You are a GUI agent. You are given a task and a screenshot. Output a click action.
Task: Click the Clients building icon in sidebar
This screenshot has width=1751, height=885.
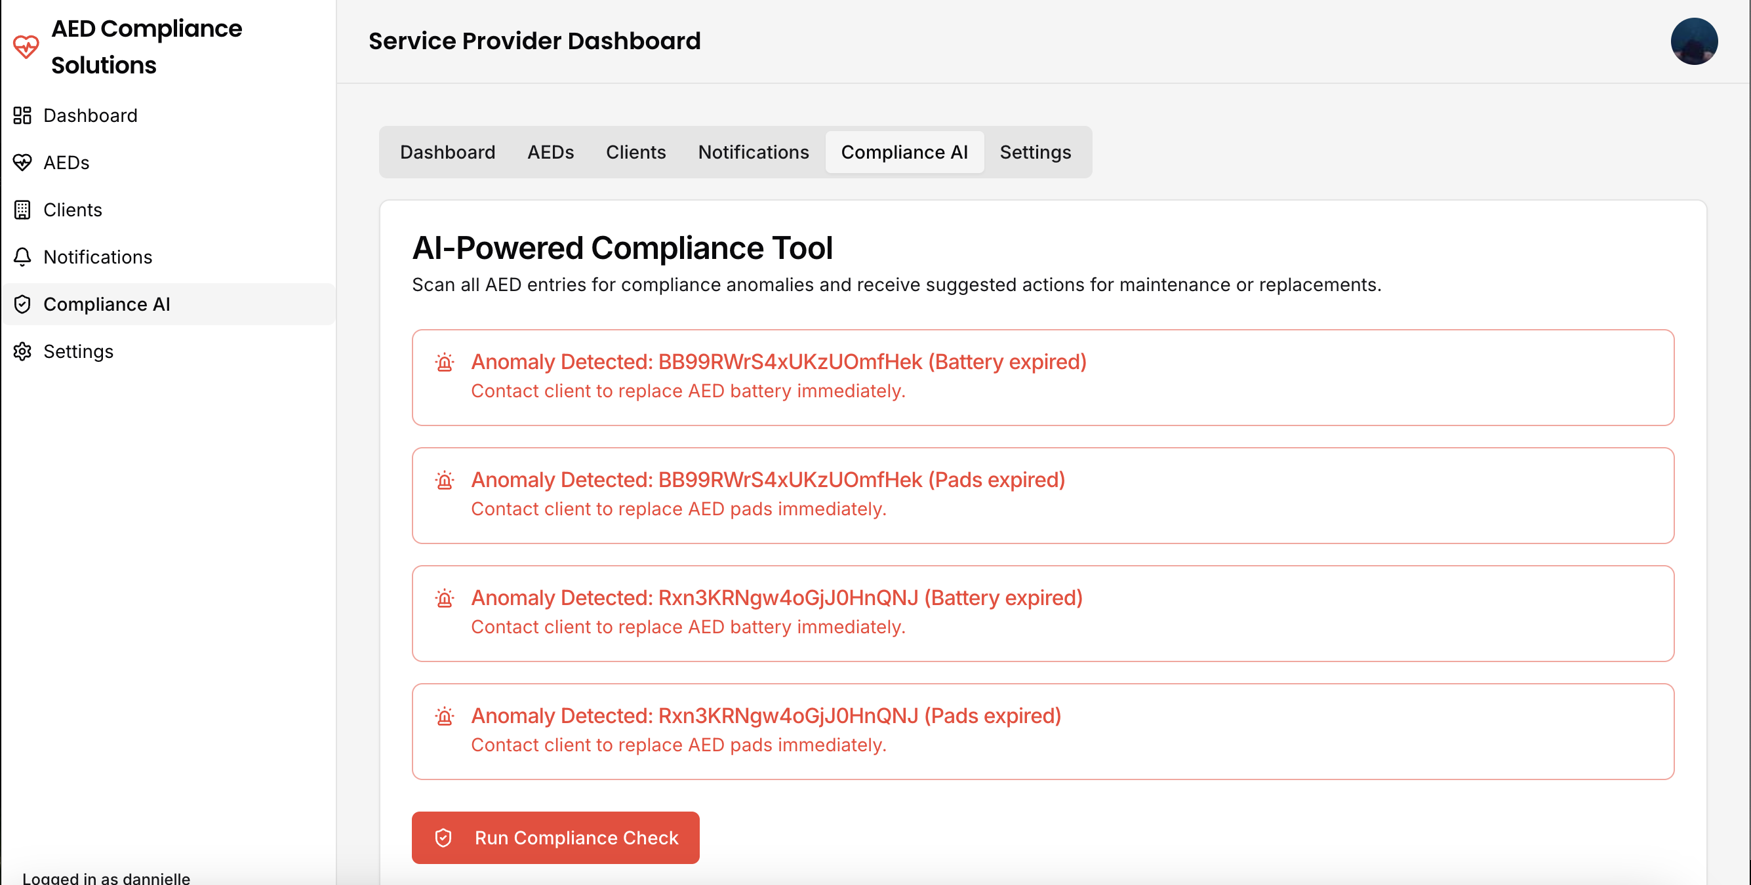(22, 210)
